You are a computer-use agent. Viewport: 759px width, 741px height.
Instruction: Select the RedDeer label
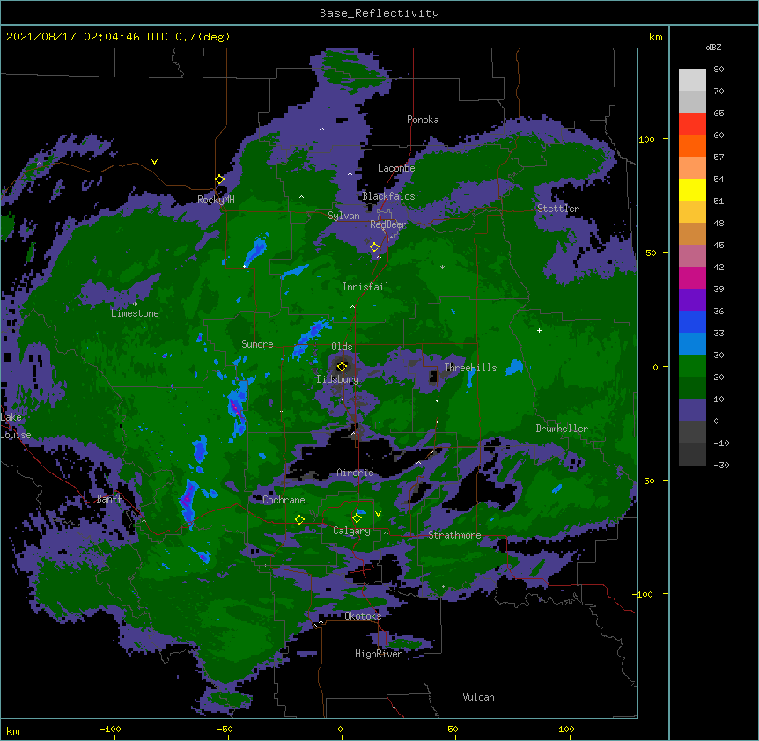point(387,224)
